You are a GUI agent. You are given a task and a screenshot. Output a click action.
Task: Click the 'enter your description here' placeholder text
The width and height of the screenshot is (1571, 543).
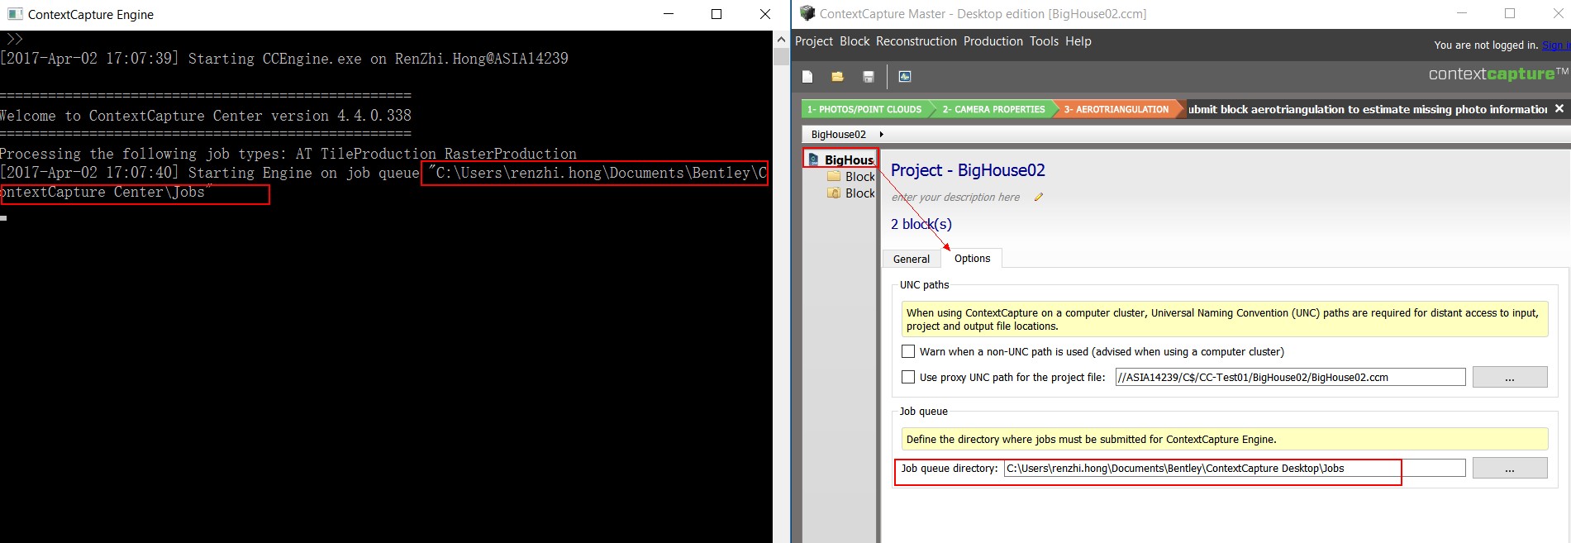[x=955, y=197]
